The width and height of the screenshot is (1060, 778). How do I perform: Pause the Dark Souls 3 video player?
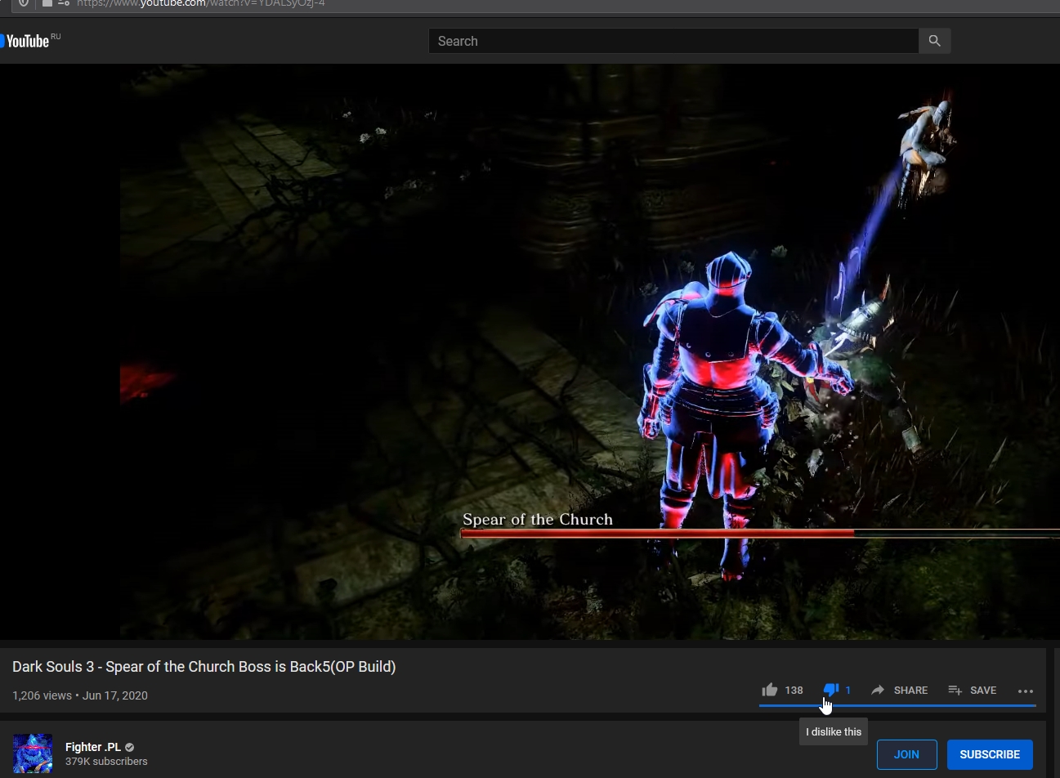click(530, 351)
